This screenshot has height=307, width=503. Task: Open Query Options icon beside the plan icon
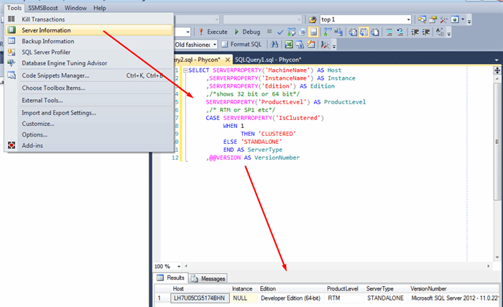click(303, 32)
